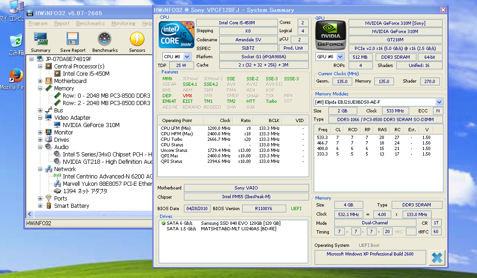477x278 pixels.
Task: Collapse the Central Processor(s) node
Action: (x=40, y=66)
